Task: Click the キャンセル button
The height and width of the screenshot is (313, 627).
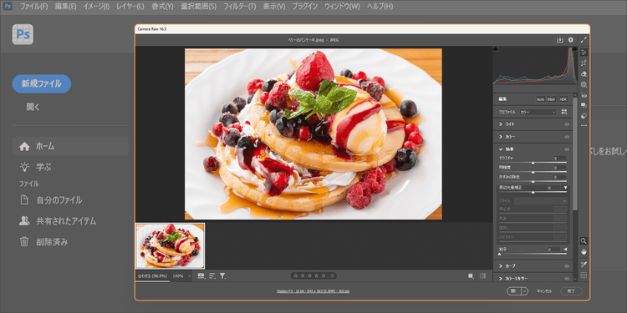Action: tap(544, 291)
